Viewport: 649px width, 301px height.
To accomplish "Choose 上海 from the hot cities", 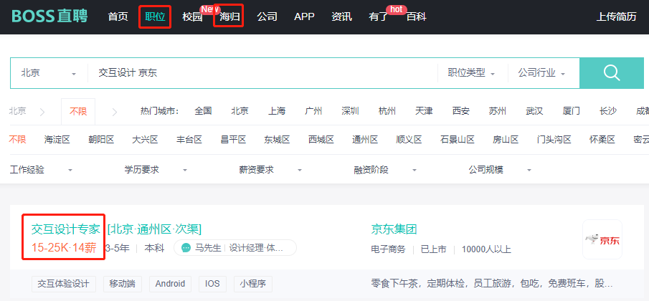I will pos(277,111).
